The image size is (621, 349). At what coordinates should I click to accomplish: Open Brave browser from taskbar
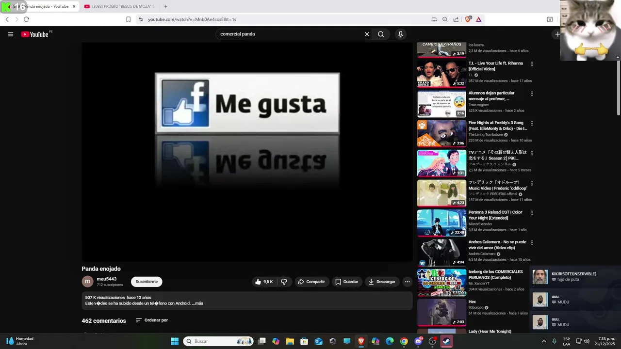(x=361, y=341)
